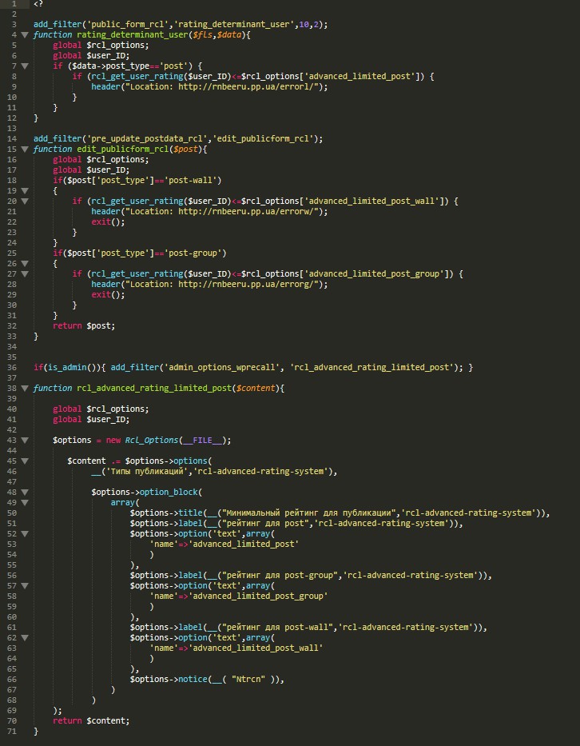Viewport: 580px width, 746px height.
Task: Click the $post parameter on line 15
Action: [x=185, y=150]
